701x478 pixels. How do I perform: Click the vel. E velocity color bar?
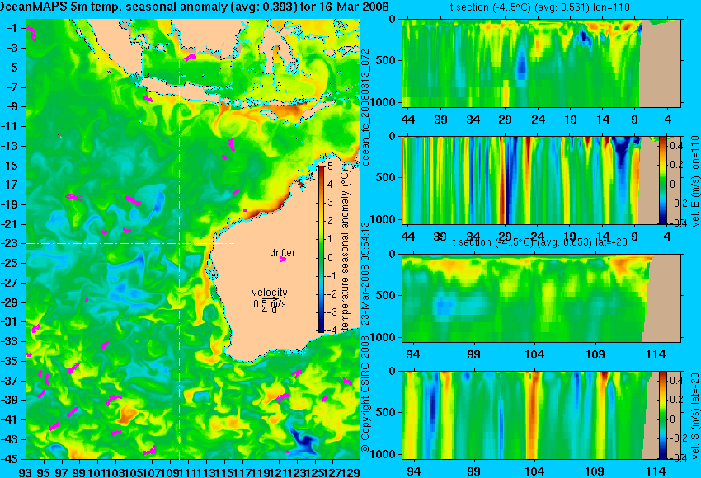pyautogui.click(x=662, y=180)
